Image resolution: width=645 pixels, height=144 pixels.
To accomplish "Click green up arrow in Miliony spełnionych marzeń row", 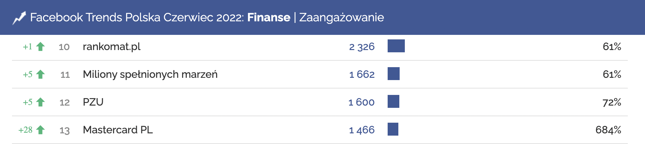I will pos(41,75).
